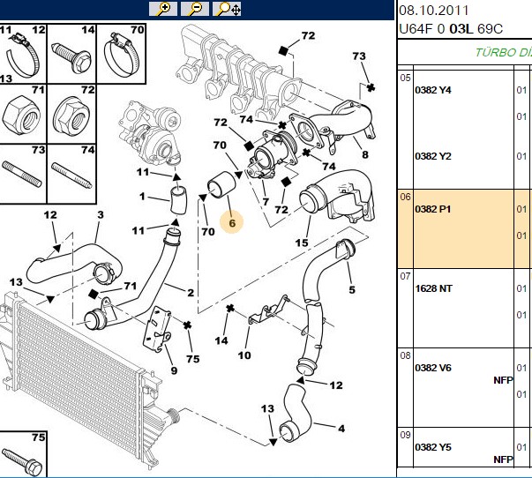Select part number 0382 Y2

click(433, 156)
